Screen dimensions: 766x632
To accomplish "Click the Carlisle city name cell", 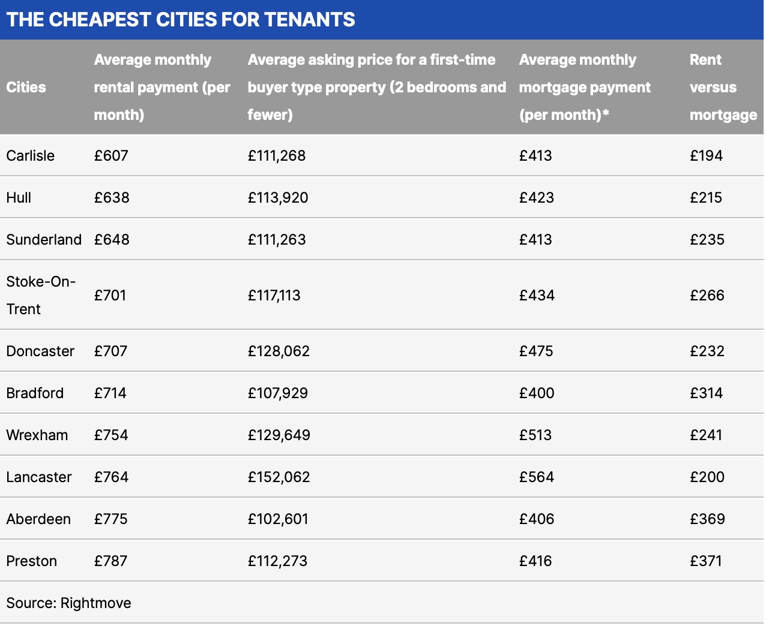I will pyautogui.click(x=31, y=156).
